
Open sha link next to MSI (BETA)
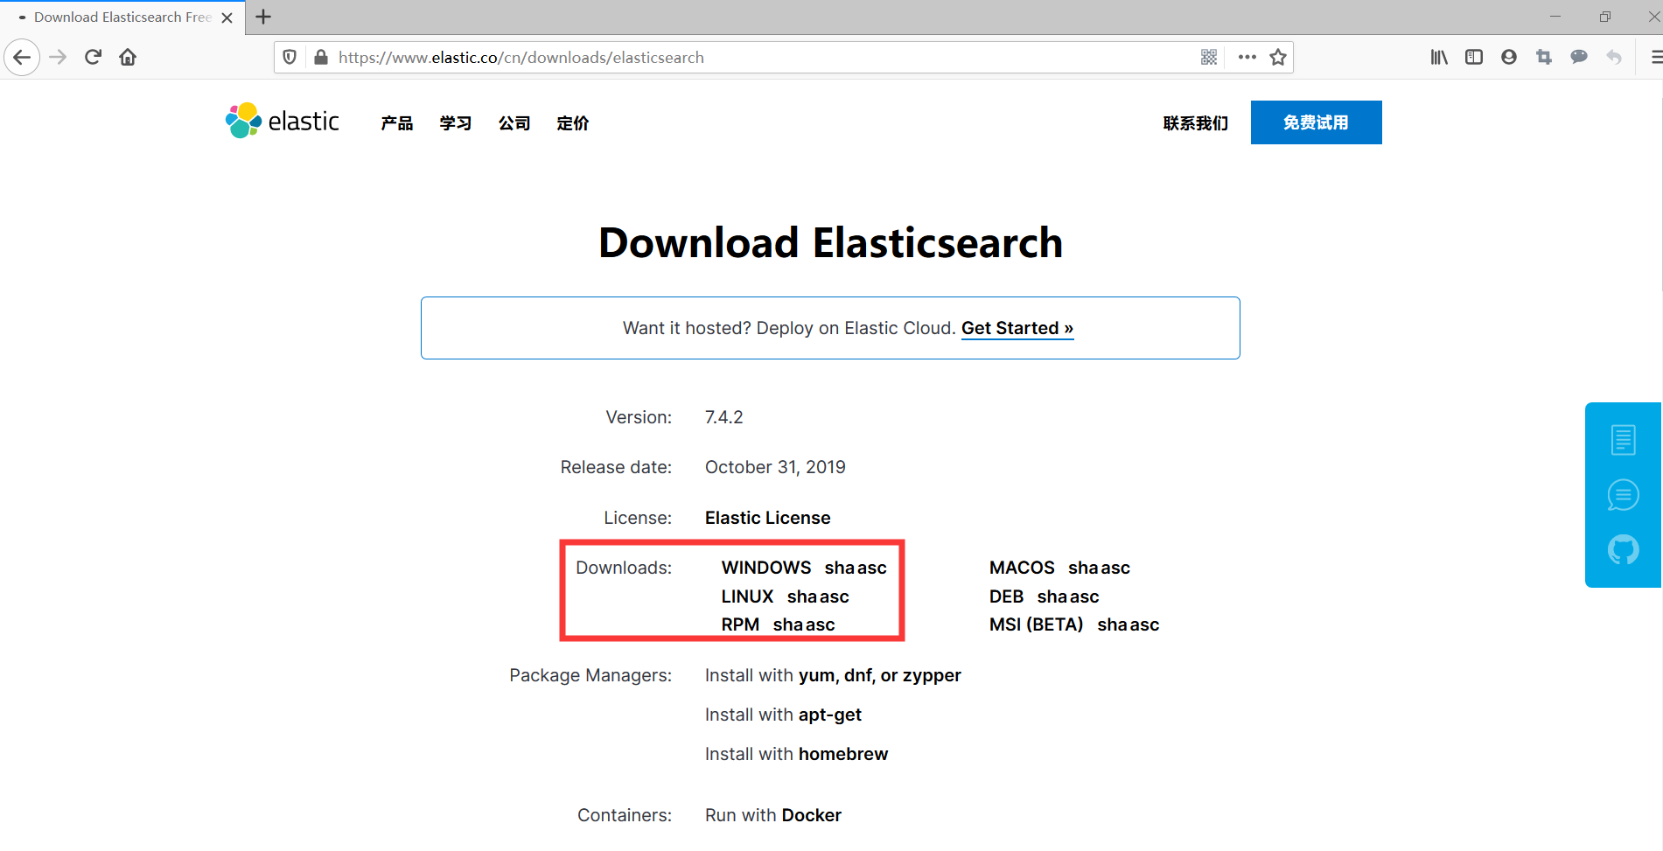pos(1113,624)
